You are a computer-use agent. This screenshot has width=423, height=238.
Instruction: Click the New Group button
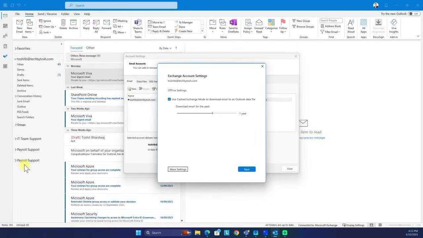point(301,21)
